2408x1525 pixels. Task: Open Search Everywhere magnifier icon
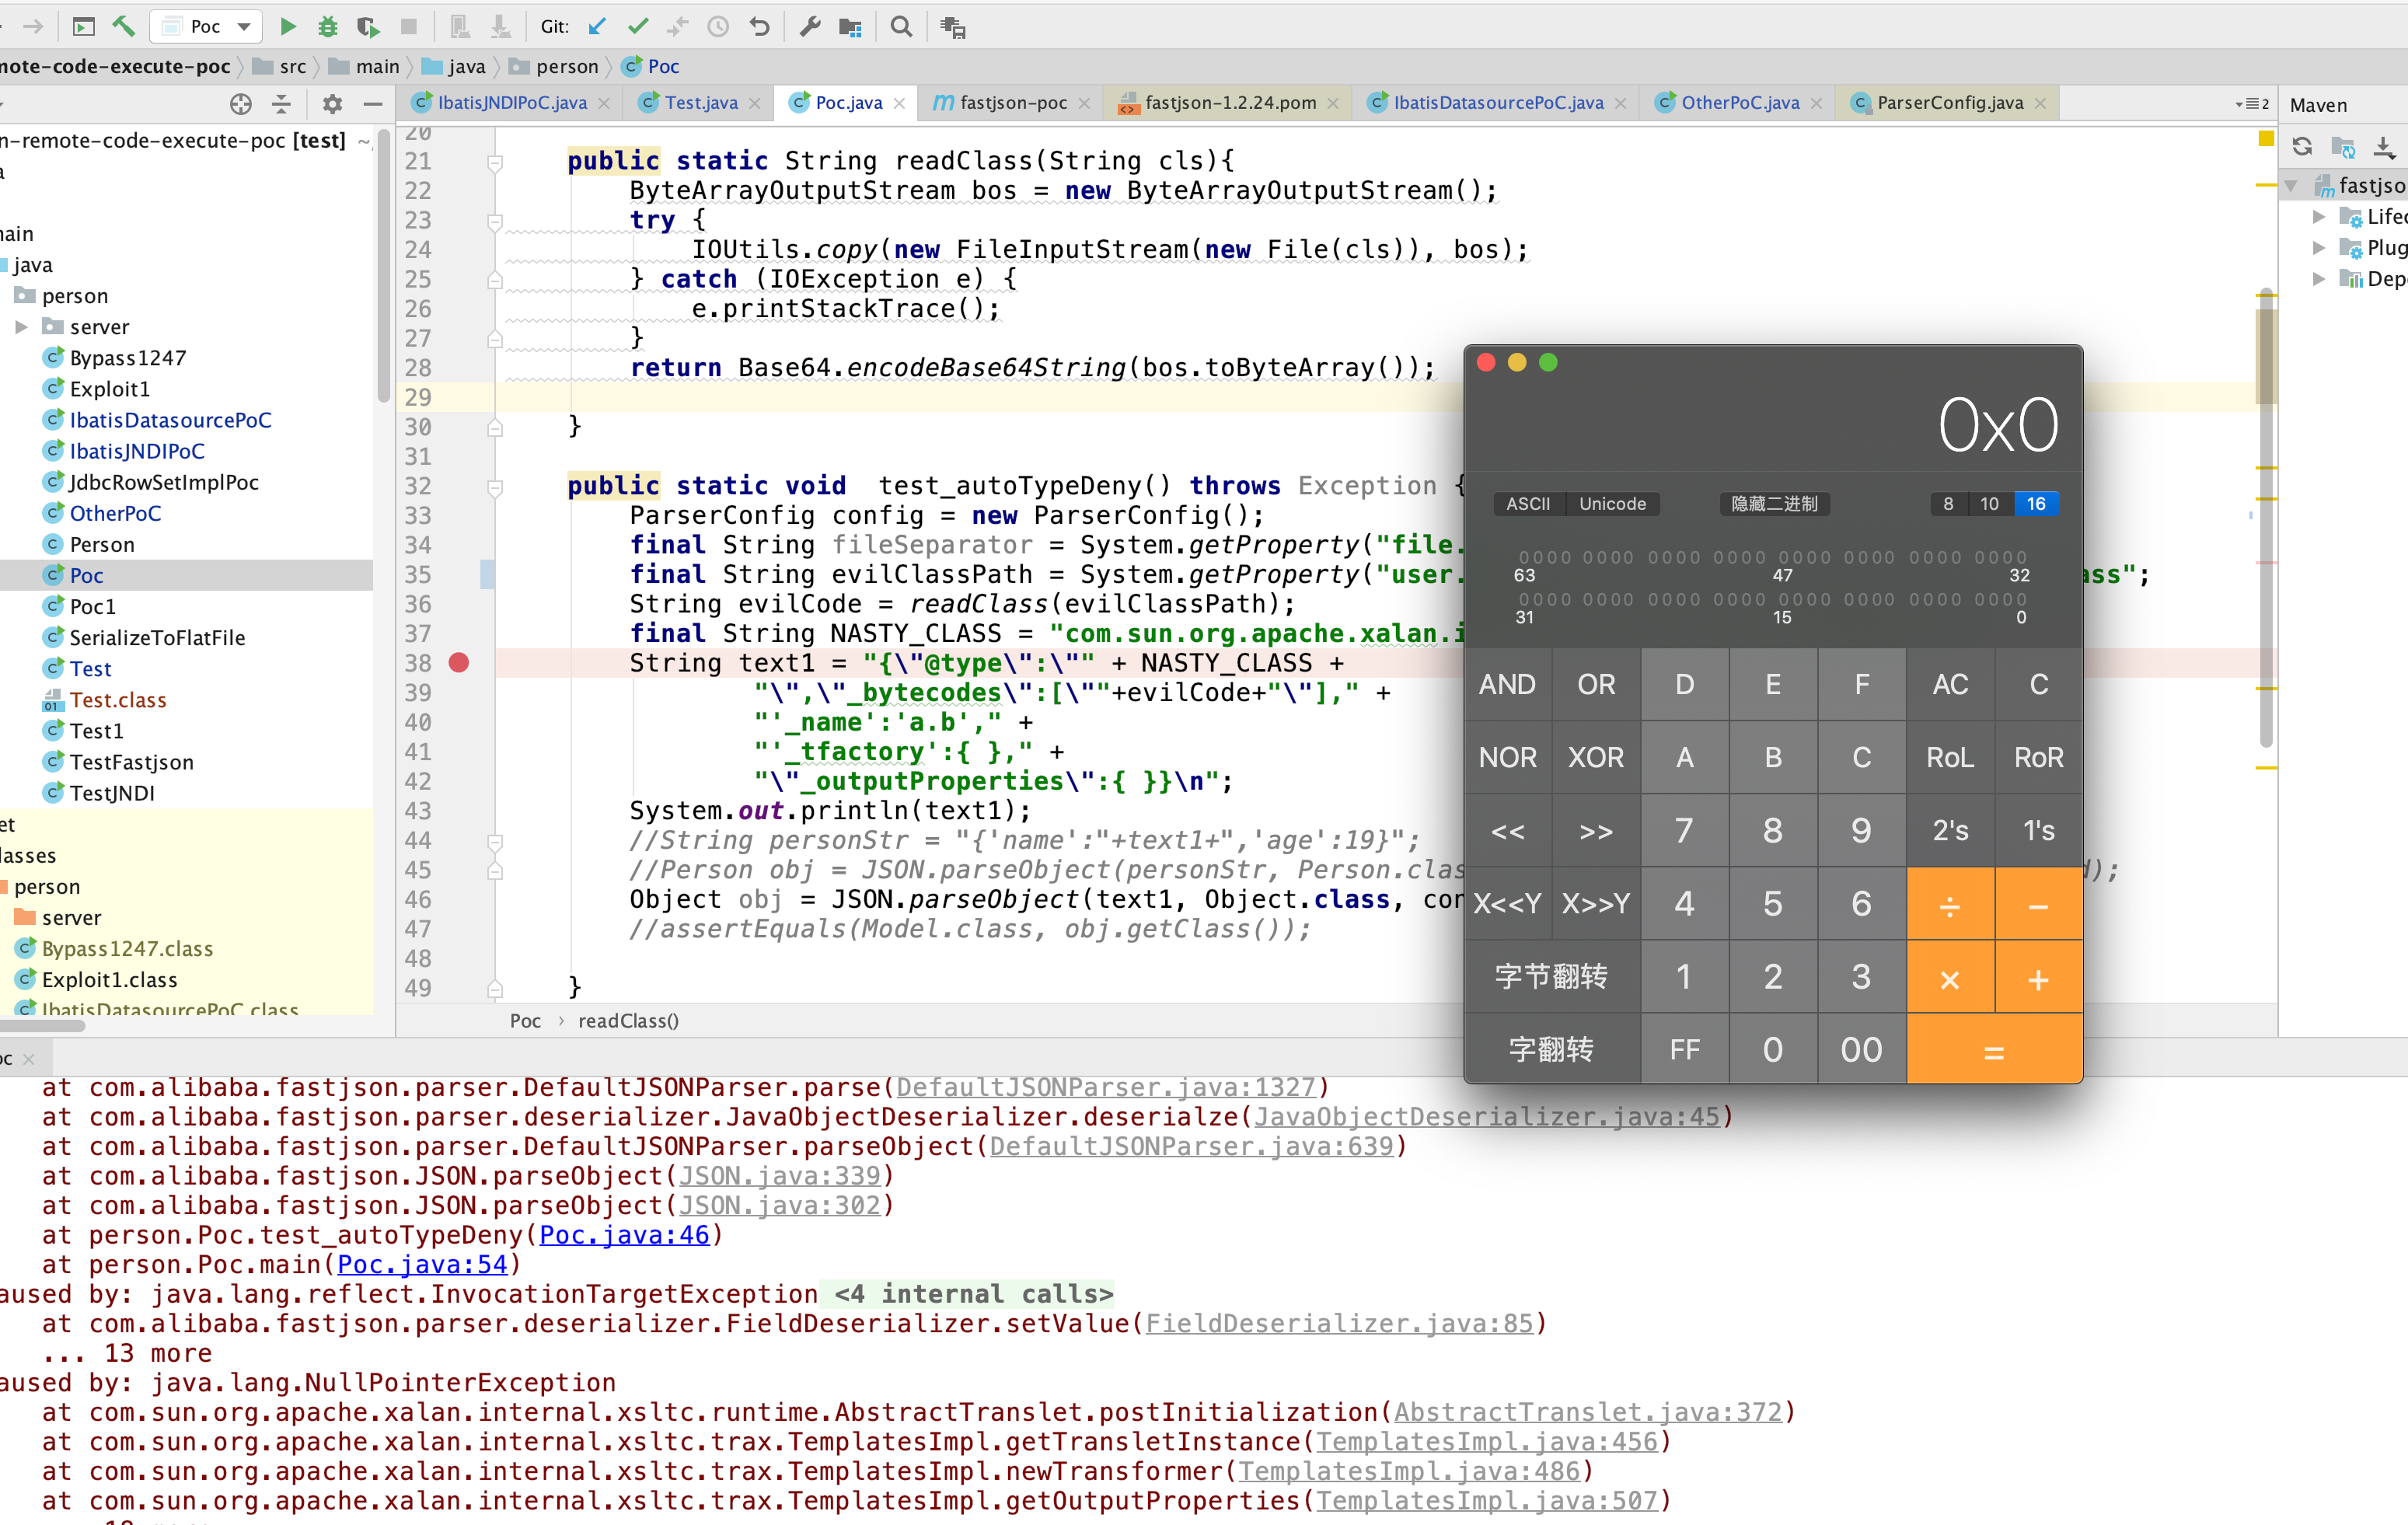pyautogui.click(x=901, y=27)
